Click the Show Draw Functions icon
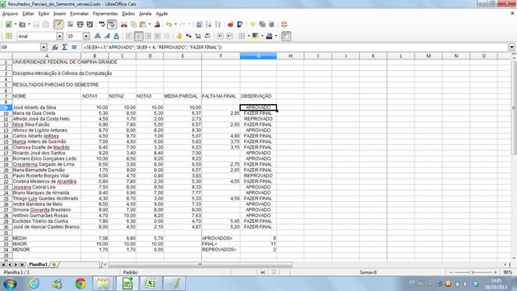The height and width of the screenshot is (291, 517). coord(240,24)
